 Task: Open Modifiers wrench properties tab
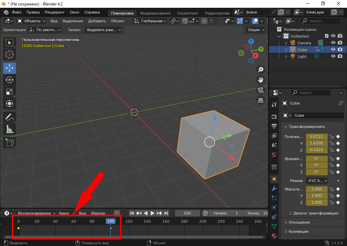tap(274, 188)
